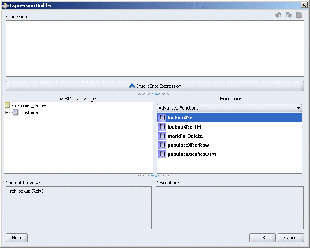Click the Undo arrow icon above Expression
This screenshot has height=248, width=310.
click(x=278, y=15)
